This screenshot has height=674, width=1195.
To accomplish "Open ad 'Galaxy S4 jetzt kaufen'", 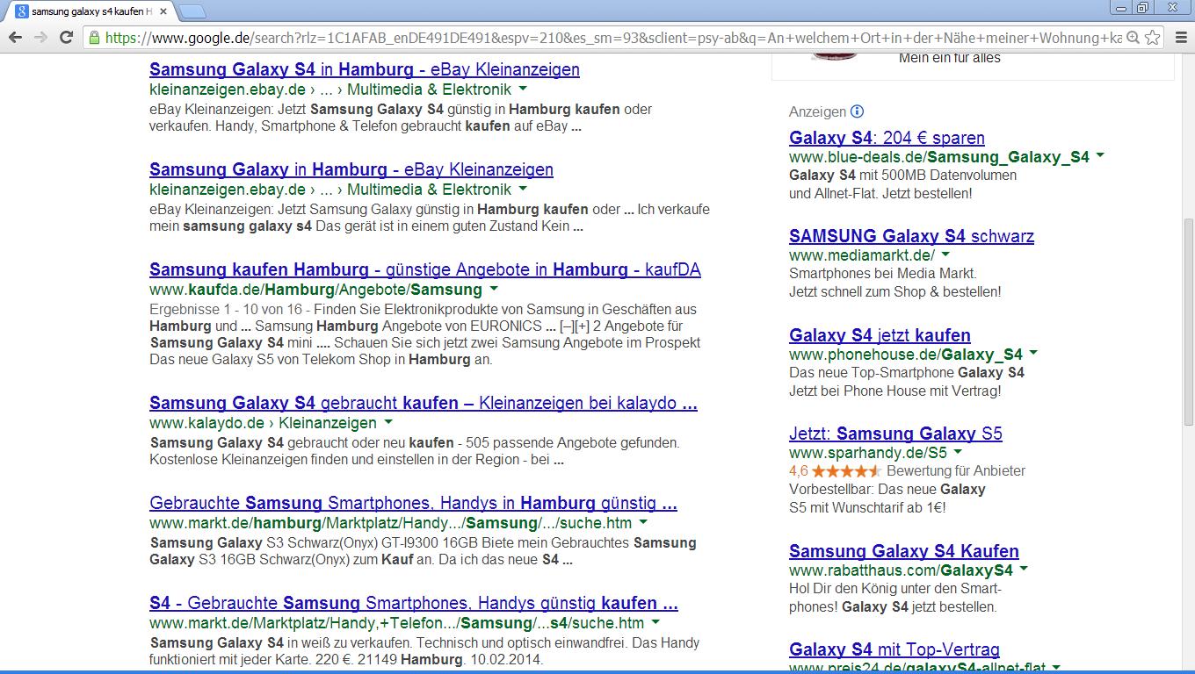I will pyautogui.click(x=880, y=335).
